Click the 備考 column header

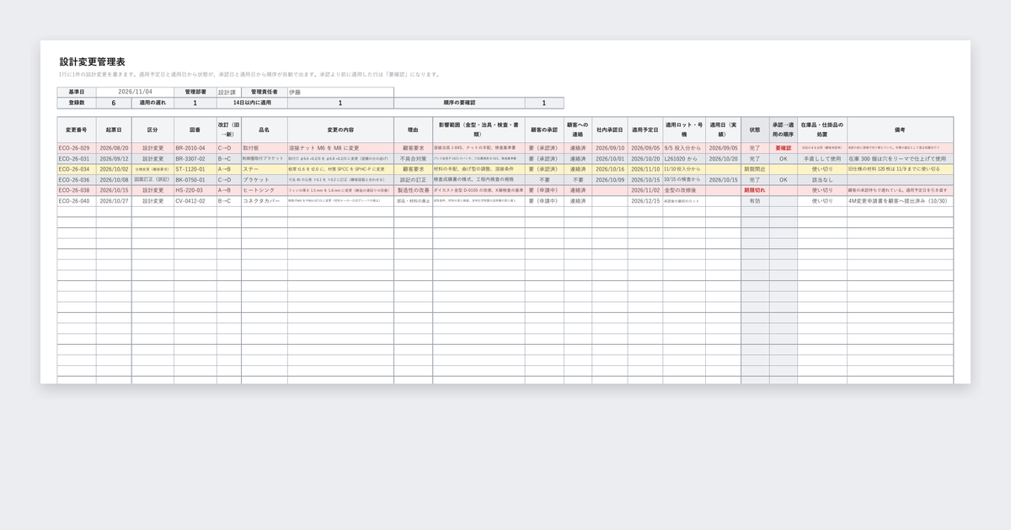tap(900, 130)
